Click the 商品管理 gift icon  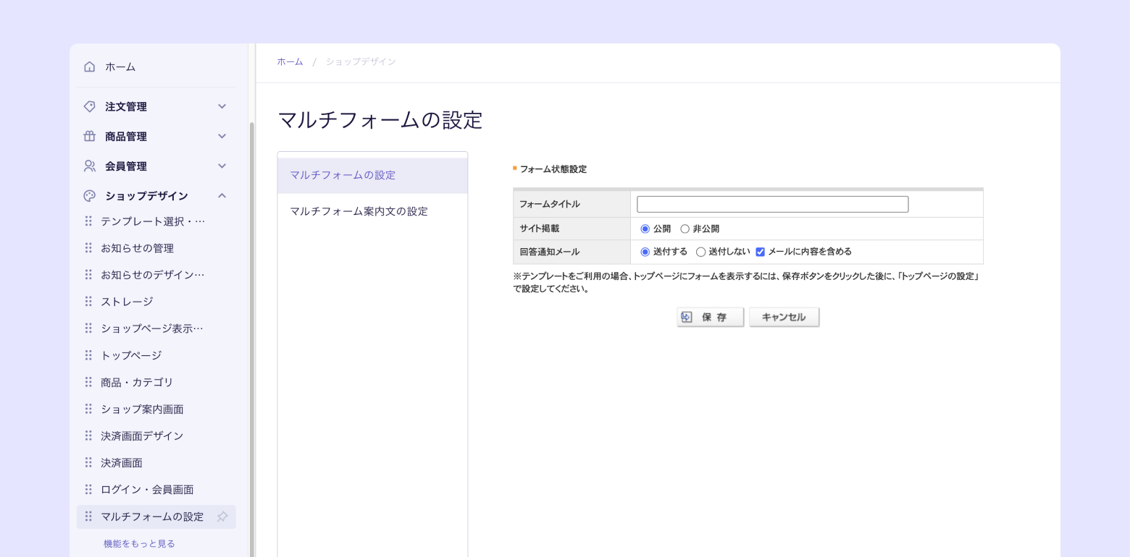(90, 136)
